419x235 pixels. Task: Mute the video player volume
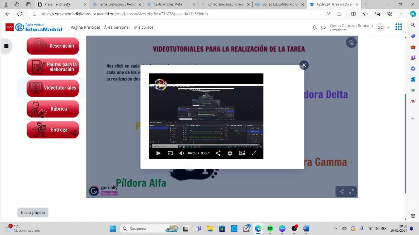[182, 153]
